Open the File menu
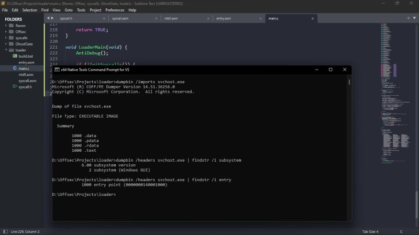The image size is (419, 235). click(5, 10)
